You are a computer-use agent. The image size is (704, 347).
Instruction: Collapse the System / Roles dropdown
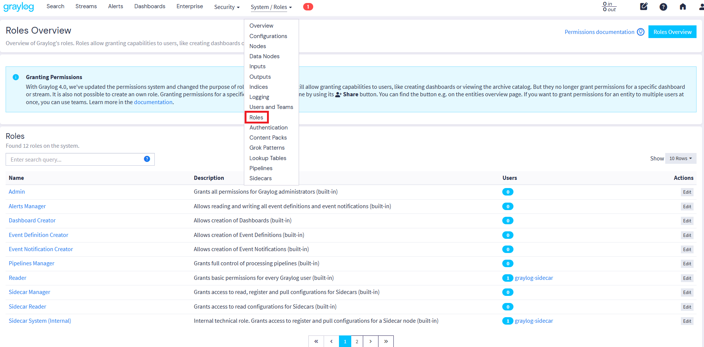click(x=271, y=7)
